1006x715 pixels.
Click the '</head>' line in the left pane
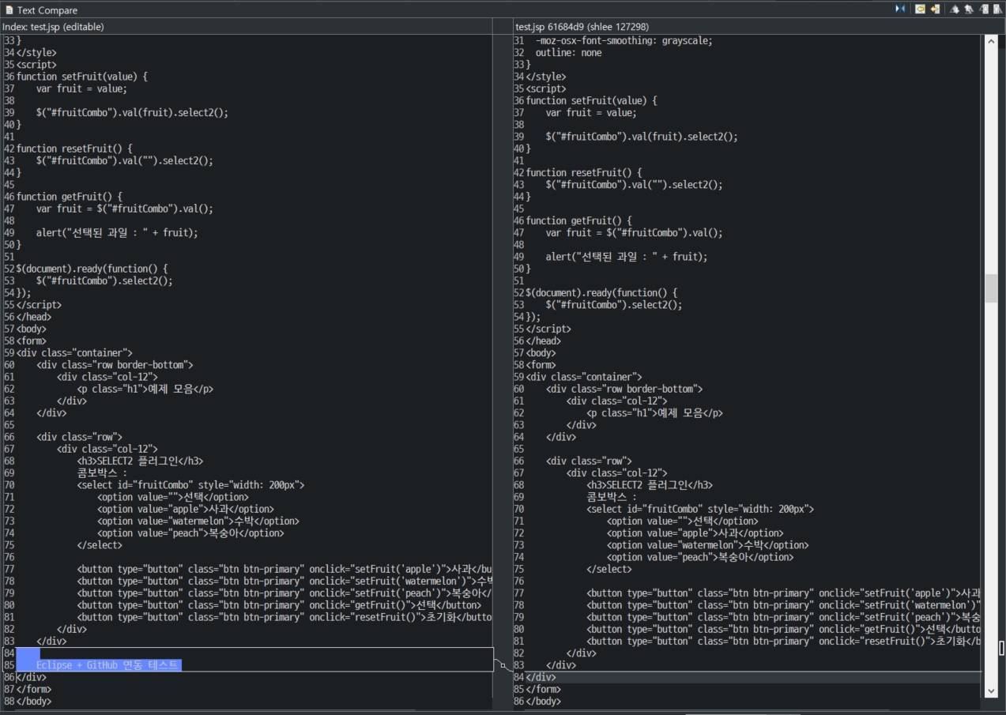point(34,317)
